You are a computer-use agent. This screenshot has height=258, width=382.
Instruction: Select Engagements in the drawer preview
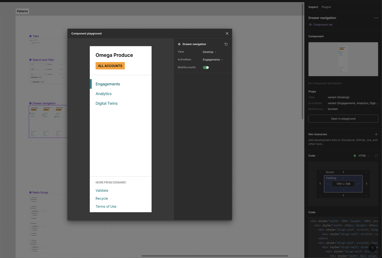coord(108,84)
